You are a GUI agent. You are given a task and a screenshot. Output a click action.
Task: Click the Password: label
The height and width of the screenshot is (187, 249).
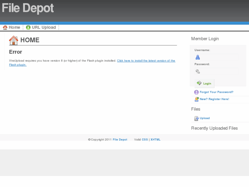[202, 64]
